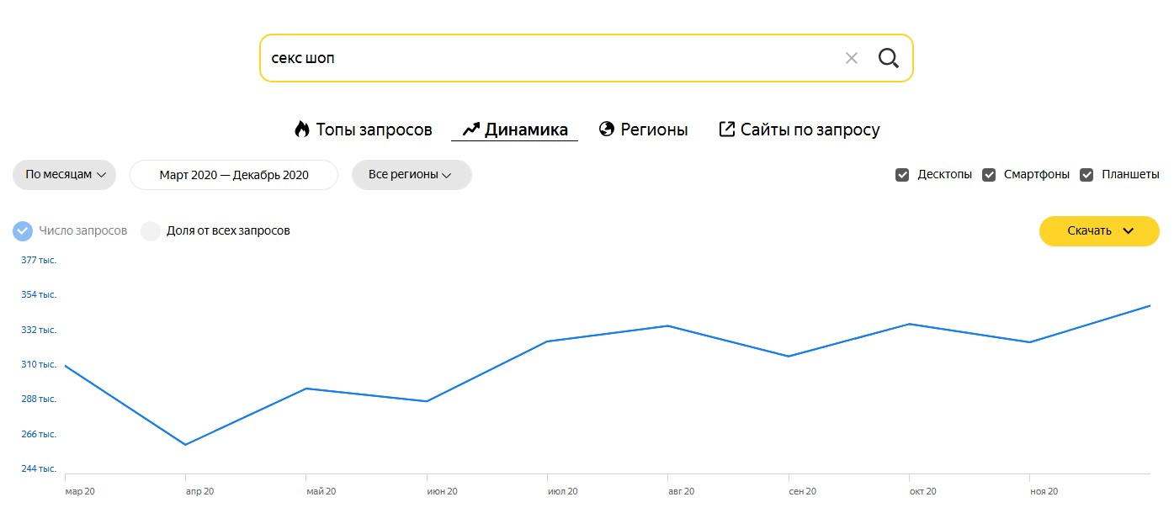Open the Регионы tab

point(643,130)
